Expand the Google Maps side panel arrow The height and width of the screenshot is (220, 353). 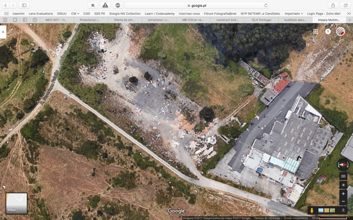pos(3,32)
